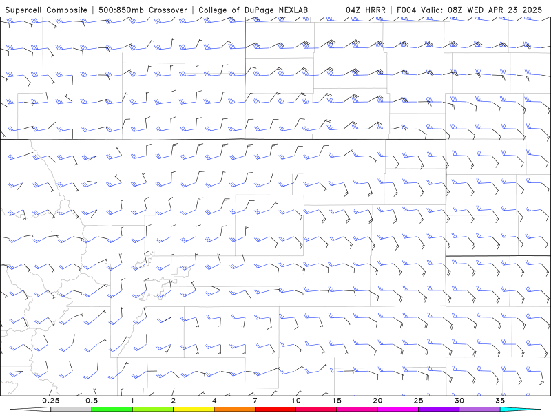Pick the red 7–10 legend segment
This screenshot has width=551, height=413.
275,410
